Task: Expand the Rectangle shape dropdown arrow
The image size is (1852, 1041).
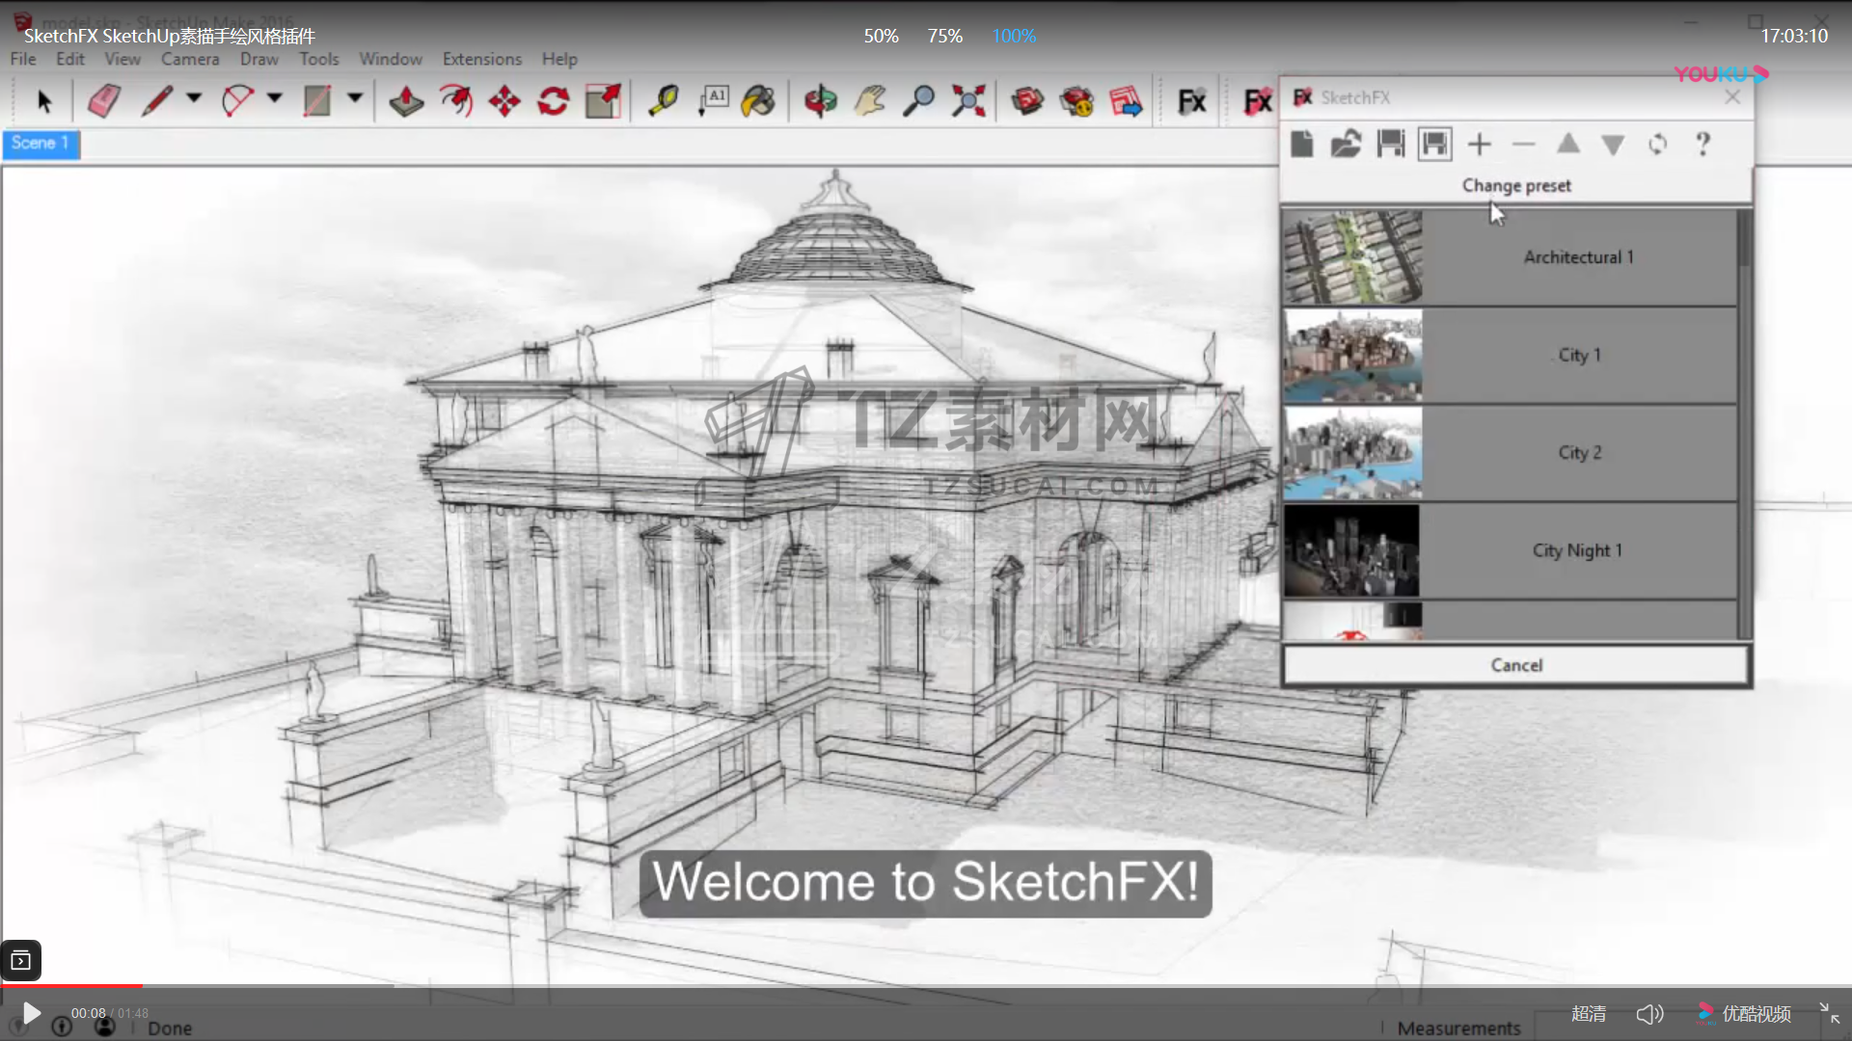Action: click(x=355, y=98)
